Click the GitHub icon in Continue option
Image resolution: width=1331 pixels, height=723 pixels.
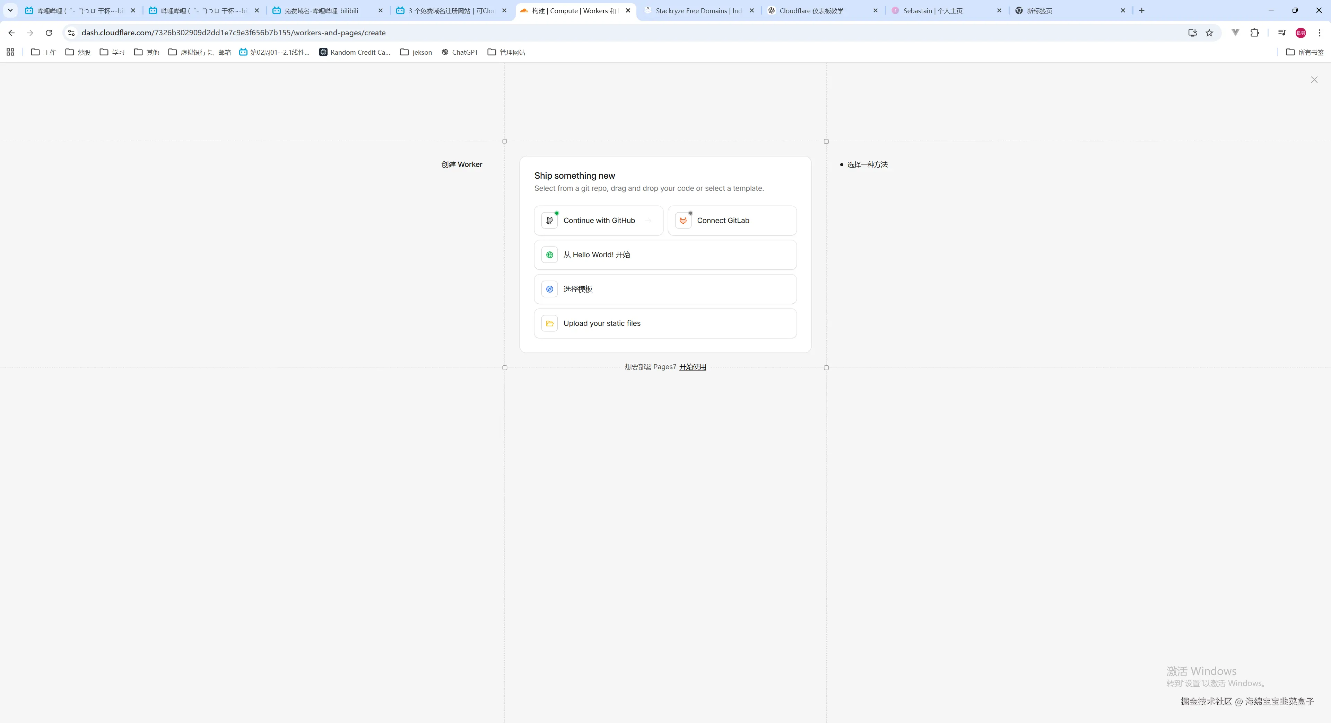point(549,220)
